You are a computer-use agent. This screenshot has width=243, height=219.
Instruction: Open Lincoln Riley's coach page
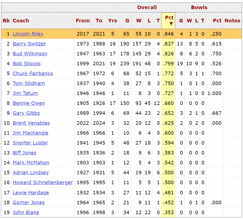28,34
